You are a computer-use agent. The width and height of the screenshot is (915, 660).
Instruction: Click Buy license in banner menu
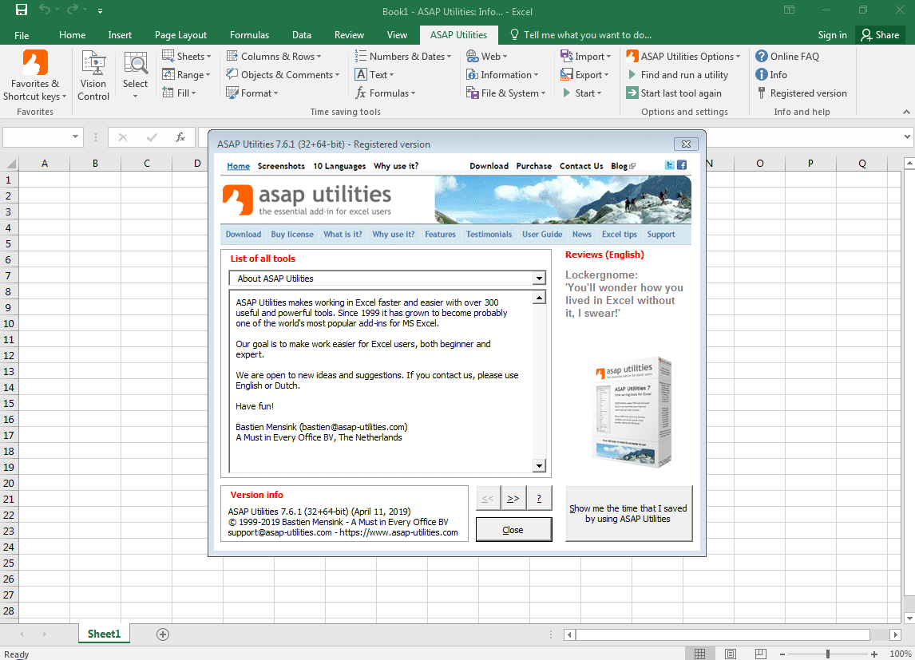pyautogui.click(x=292, y=235)
